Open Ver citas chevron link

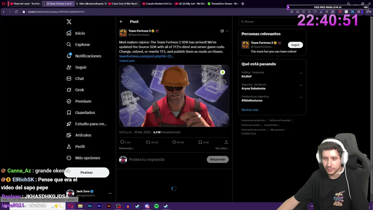222,148
